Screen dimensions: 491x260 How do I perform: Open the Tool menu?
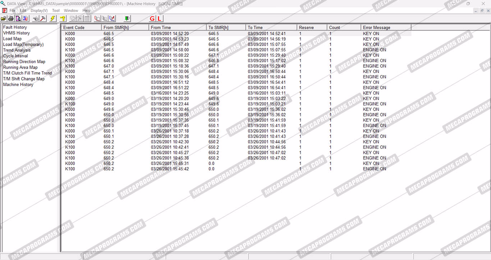[56, 10]
